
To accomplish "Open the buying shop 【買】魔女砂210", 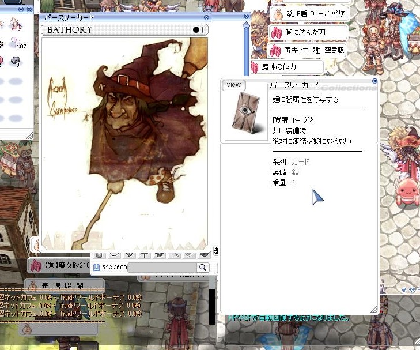I will [59, 266].
